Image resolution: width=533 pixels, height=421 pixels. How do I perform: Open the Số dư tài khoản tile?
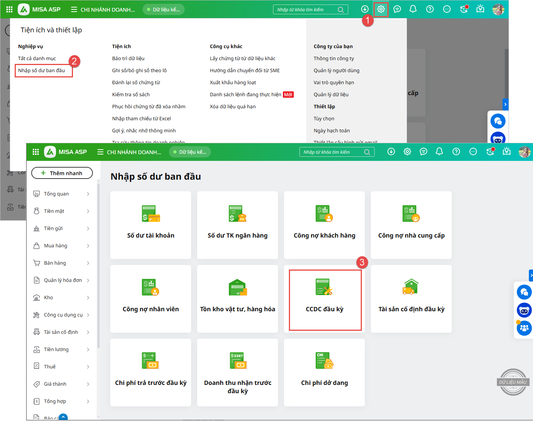click(150, 225)
